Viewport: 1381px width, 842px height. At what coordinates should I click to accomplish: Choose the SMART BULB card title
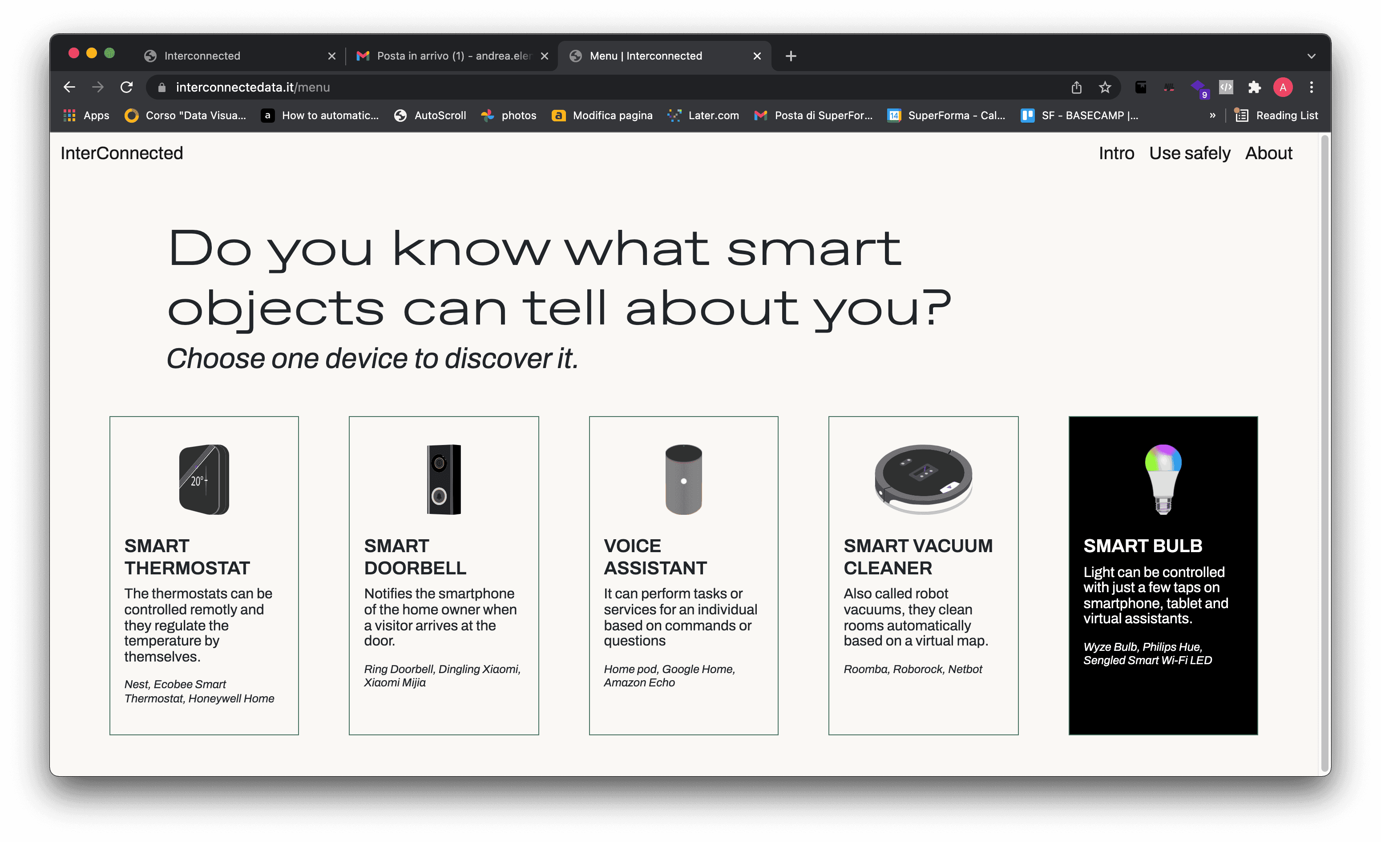point(1143,545)
